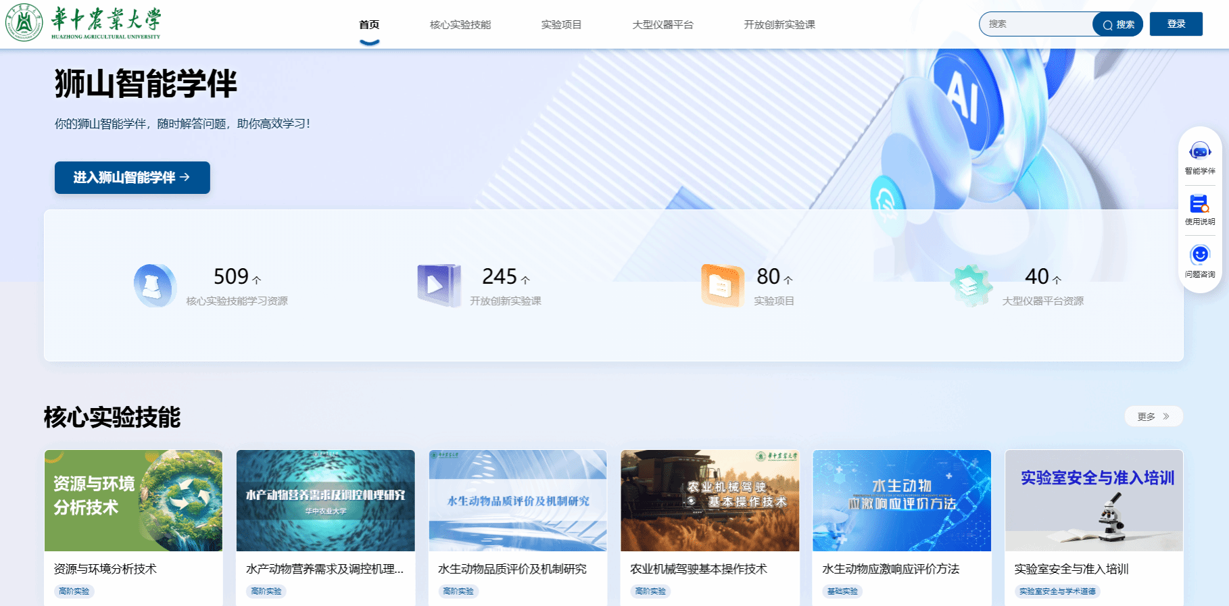The image size is (1229, 606).
Task: Click the 登录 login button
Action: click(1176, 24)
